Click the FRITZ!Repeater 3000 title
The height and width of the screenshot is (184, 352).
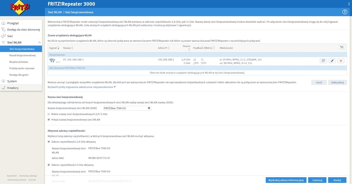[x=71, y=4]
